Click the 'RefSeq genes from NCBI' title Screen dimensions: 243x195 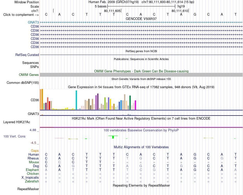(x=141, y=51)
